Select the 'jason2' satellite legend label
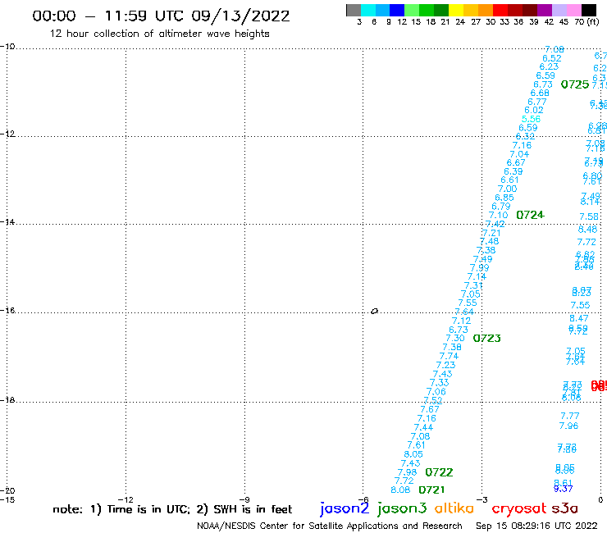Image resolution: width=607 pixels, height=533 pixels. [x=345, y=508]
